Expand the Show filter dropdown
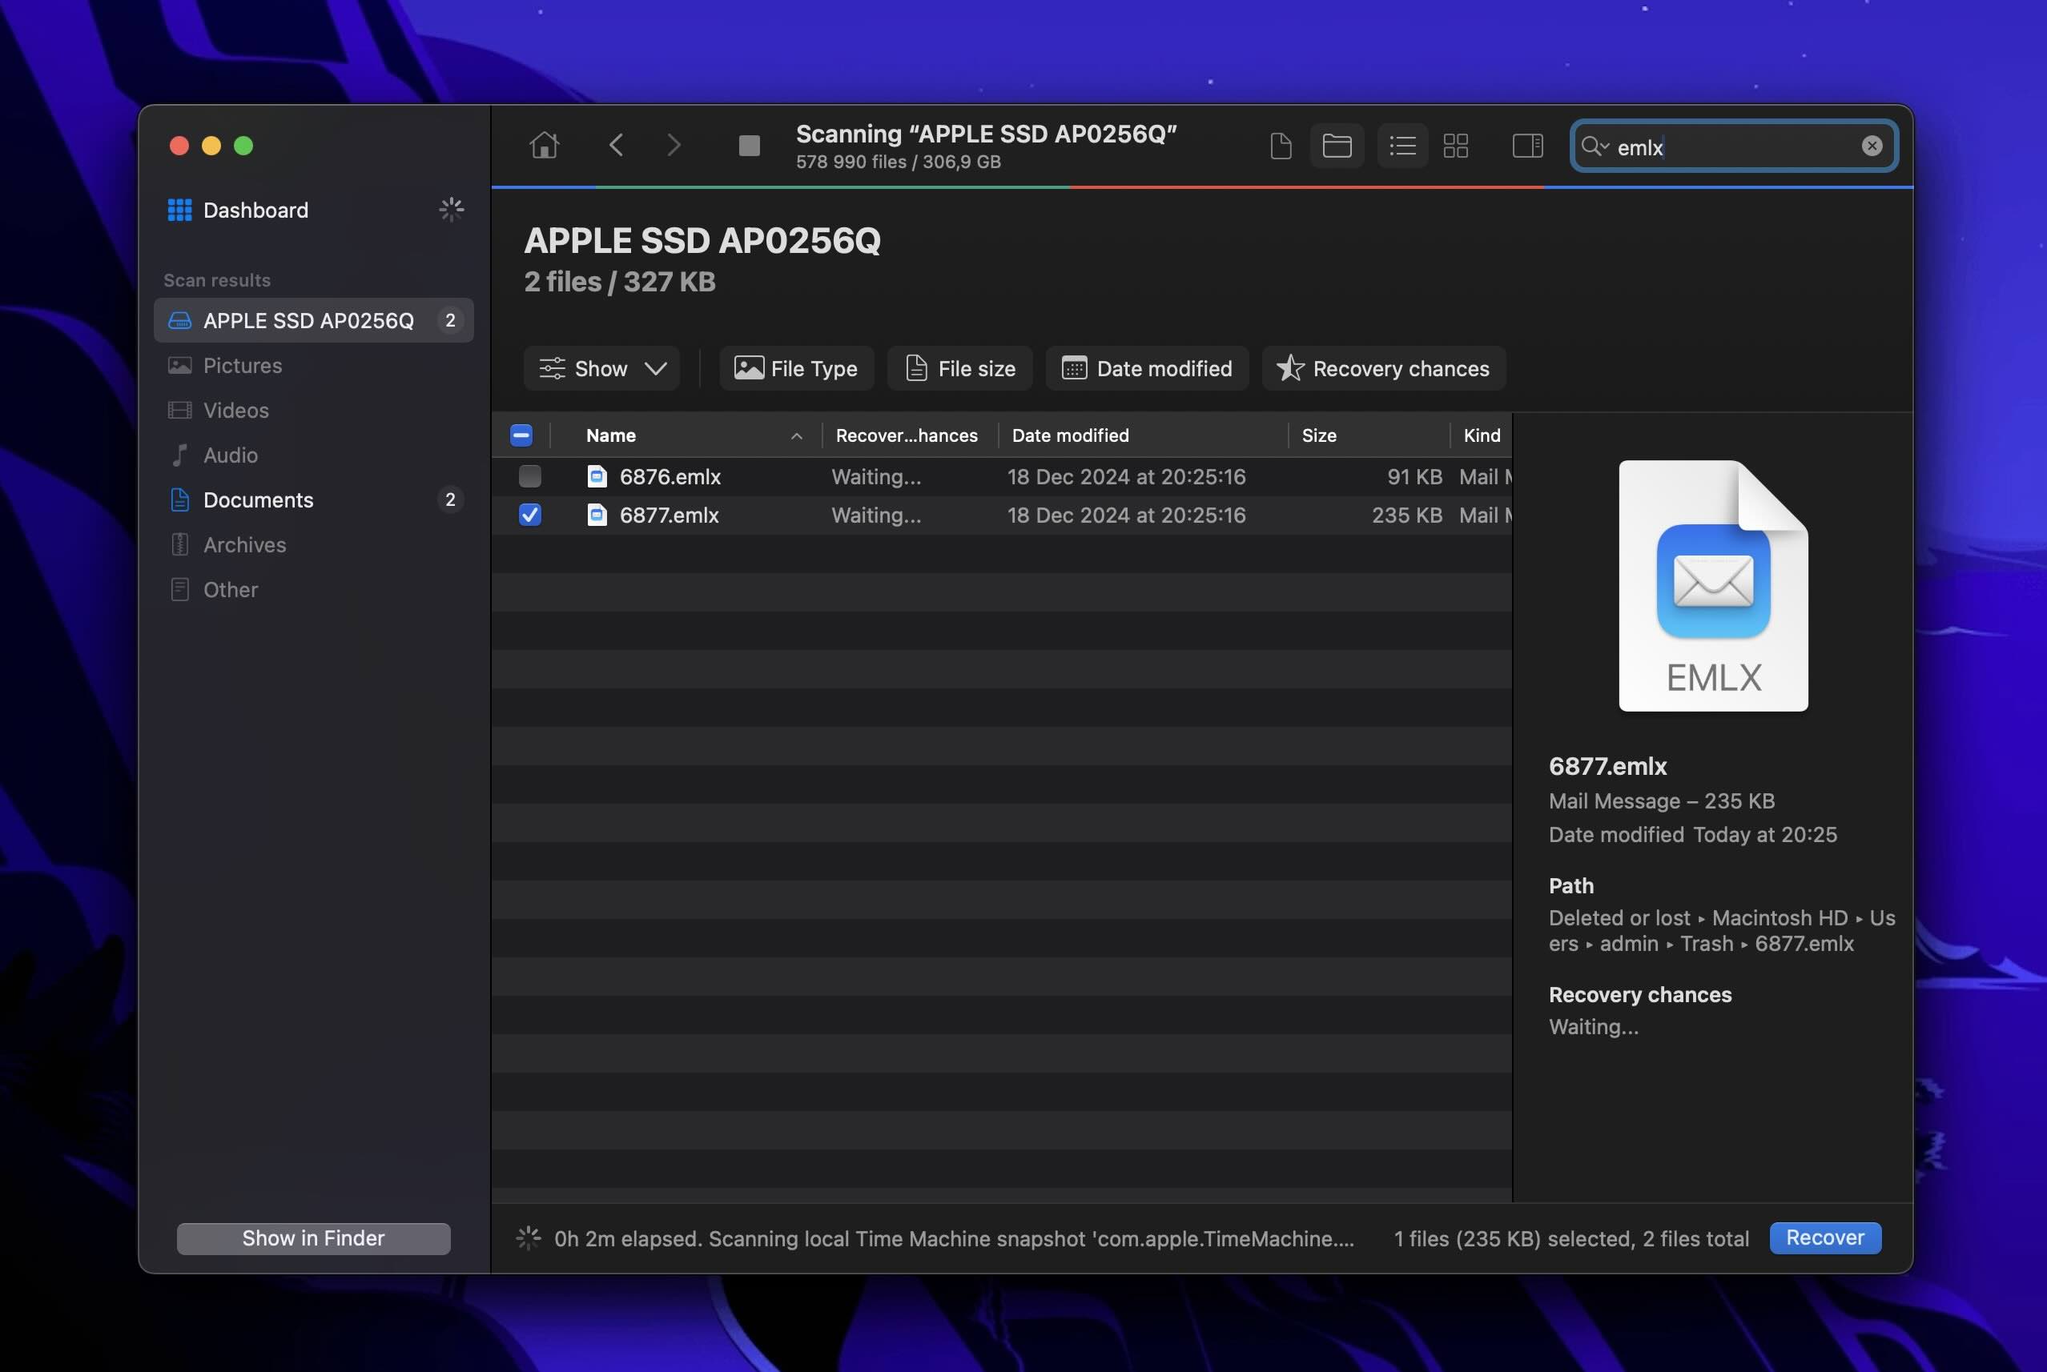The width and height of the screenshot is (2047, 1372). tap(654, 367)
